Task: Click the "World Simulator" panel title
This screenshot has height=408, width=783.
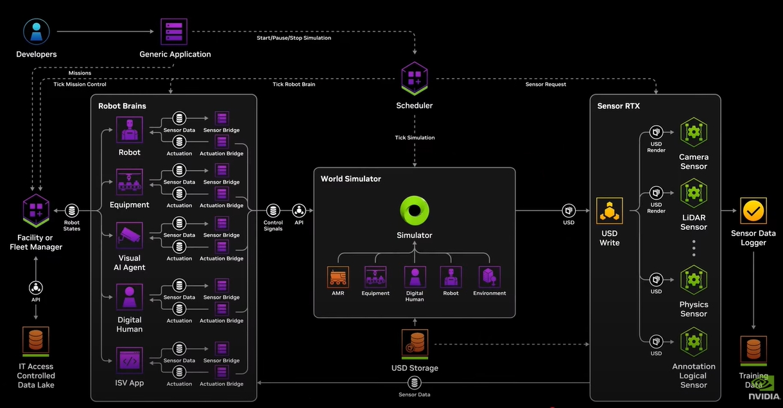Action: coord(351,179)
